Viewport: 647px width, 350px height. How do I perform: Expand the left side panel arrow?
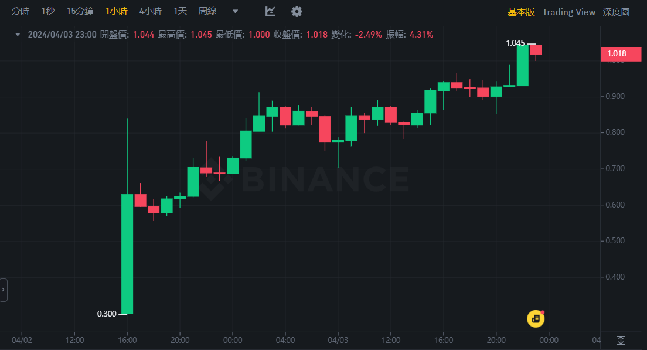click(4, 290)
